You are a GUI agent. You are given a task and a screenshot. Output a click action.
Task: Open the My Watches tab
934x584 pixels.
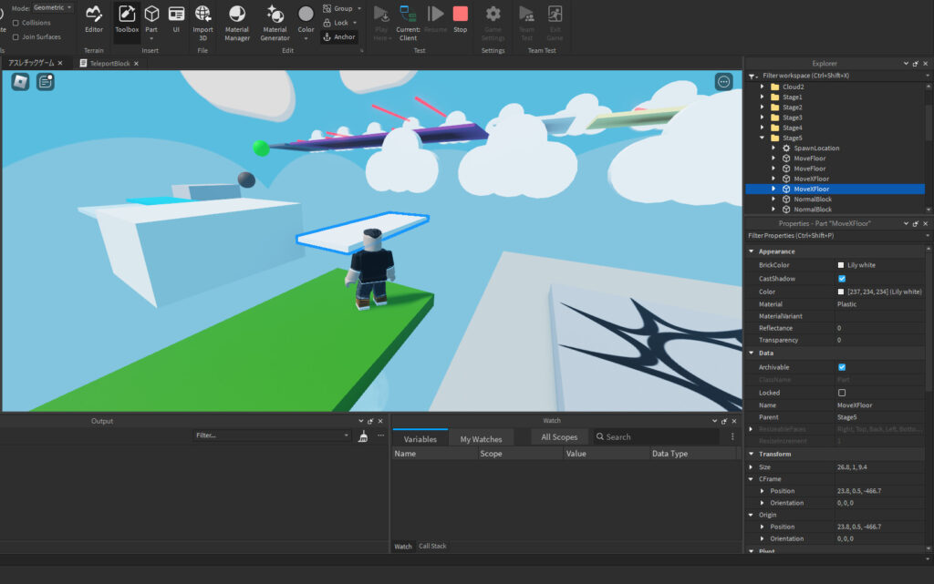click(481, 439)
